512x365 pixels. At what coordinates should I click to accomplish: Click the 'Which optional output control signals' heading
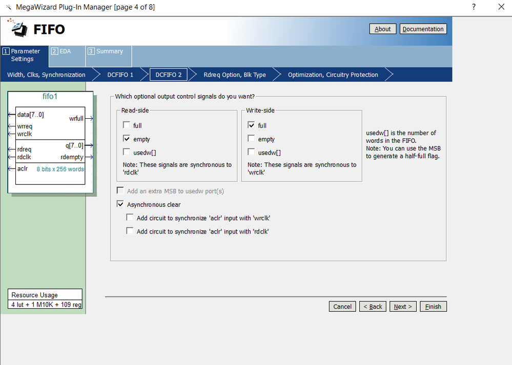[185, 97]
